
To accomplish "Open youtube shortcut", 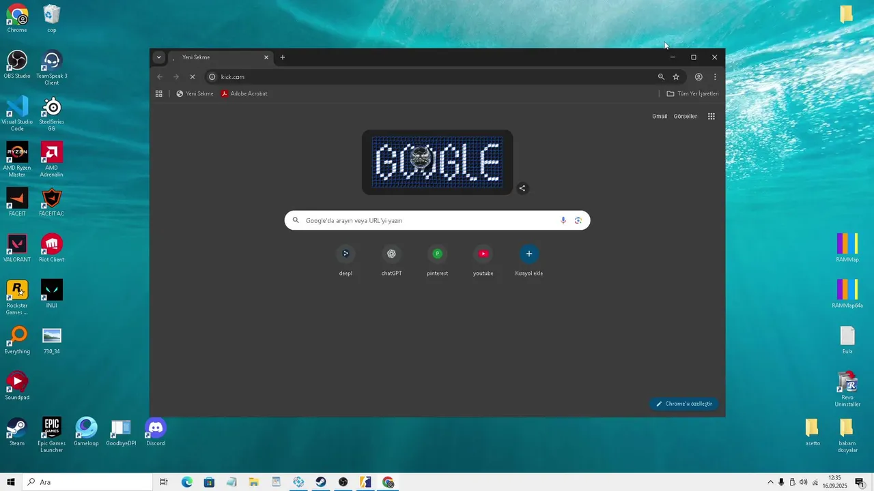I will 483,261.
